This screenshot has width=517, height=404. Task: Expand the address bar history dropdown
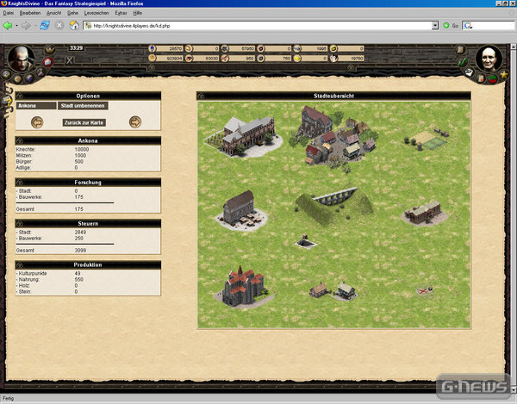(434, 25)
